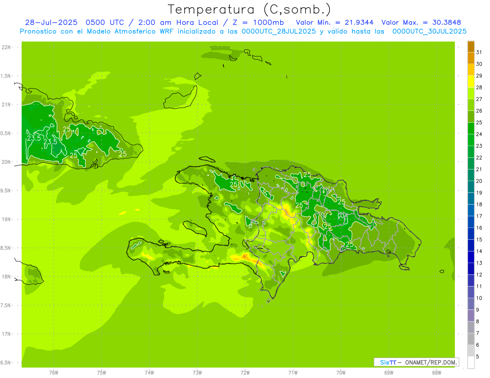Click the colorbar legend value '9'
Screen dimensions: 490x378
click(478, 309)
